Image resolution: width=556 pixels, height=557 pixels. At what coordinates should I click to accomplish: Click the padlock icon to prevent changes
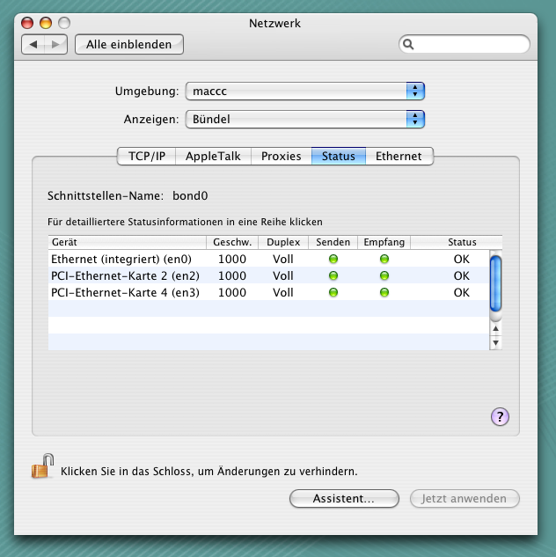(x=42, y=465)
